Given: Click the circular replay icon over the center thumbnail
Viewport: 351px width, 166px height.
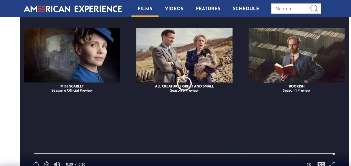Looking at the screenshot, I should [x=184, y=81].
